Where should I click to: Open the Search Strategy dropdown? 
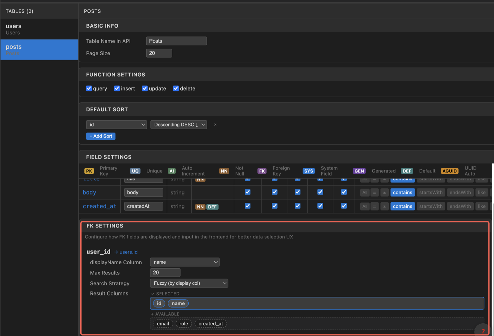pos(189,283)
